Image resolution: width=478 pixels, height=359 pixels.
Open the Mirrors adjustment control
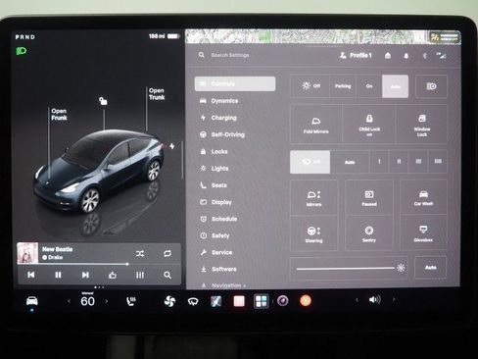(x=314, y=198)
